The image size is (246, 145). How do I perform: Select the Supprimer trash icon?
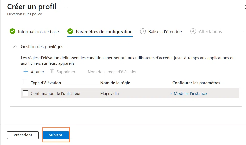coord(51,72)
